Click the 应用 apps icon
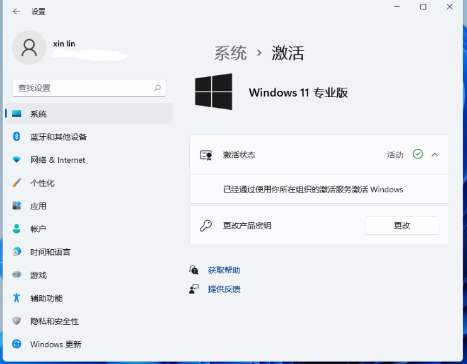This screenshot has width=467, height=364. pos(16,206)
